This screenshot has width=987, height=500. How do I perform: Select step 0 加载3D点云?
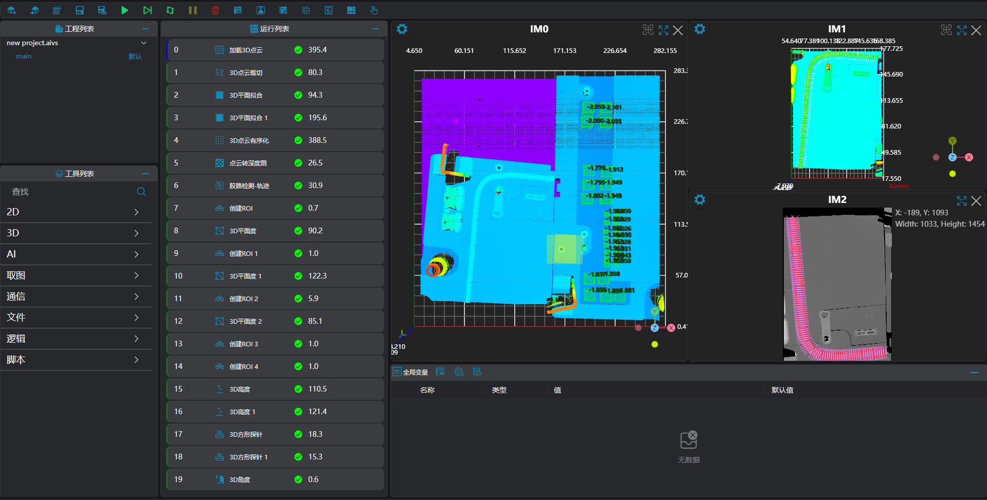pos(276,50)
